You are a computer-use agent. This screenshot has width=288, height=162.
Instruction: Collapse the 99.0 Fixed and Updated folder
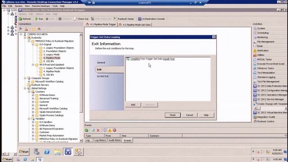[33, 65]
